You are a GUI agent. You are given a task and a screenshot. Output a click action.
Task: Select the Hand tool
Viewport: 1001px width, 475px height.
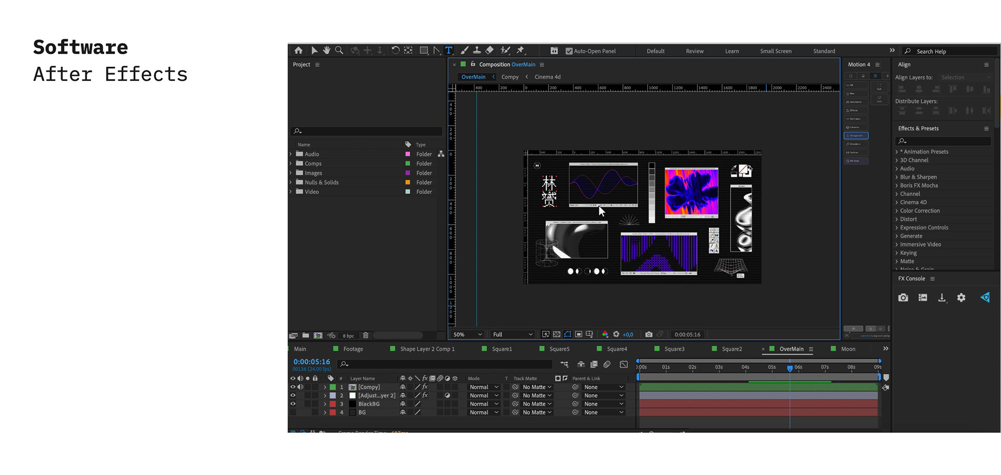tap(326, 51)
